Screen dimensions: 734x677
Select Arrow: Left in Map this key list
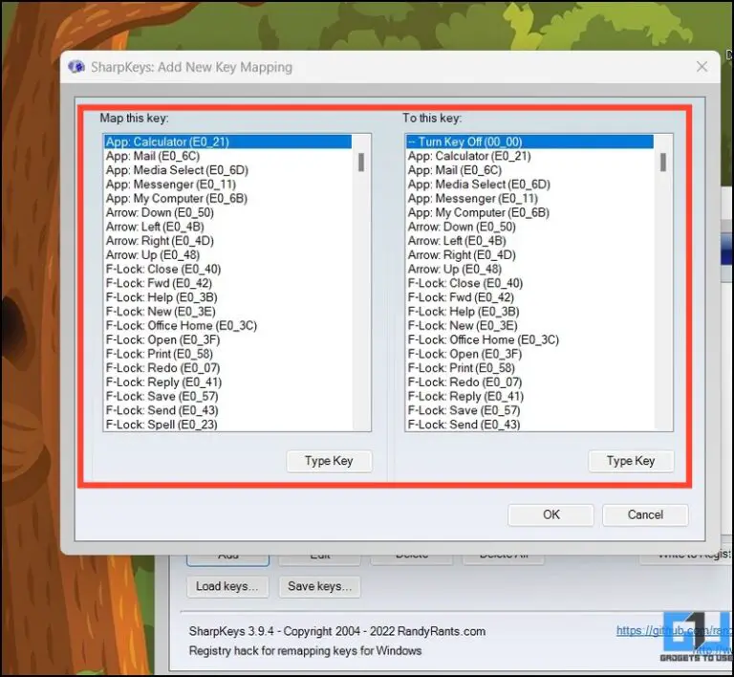click(228, 227)
